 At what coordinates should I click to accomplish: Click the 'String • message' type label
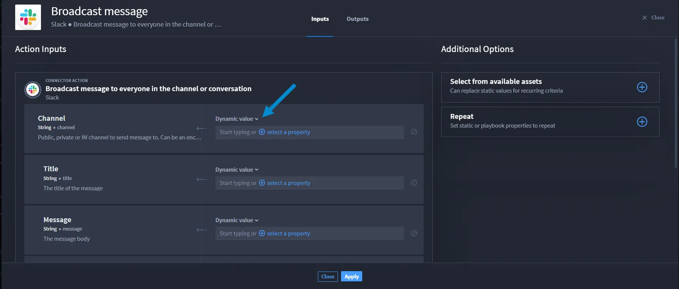63,229
